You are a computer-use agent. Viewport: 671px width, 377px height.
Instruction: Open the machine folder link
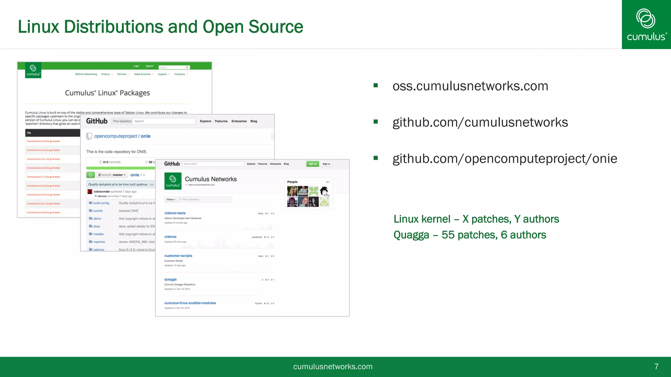99,242
